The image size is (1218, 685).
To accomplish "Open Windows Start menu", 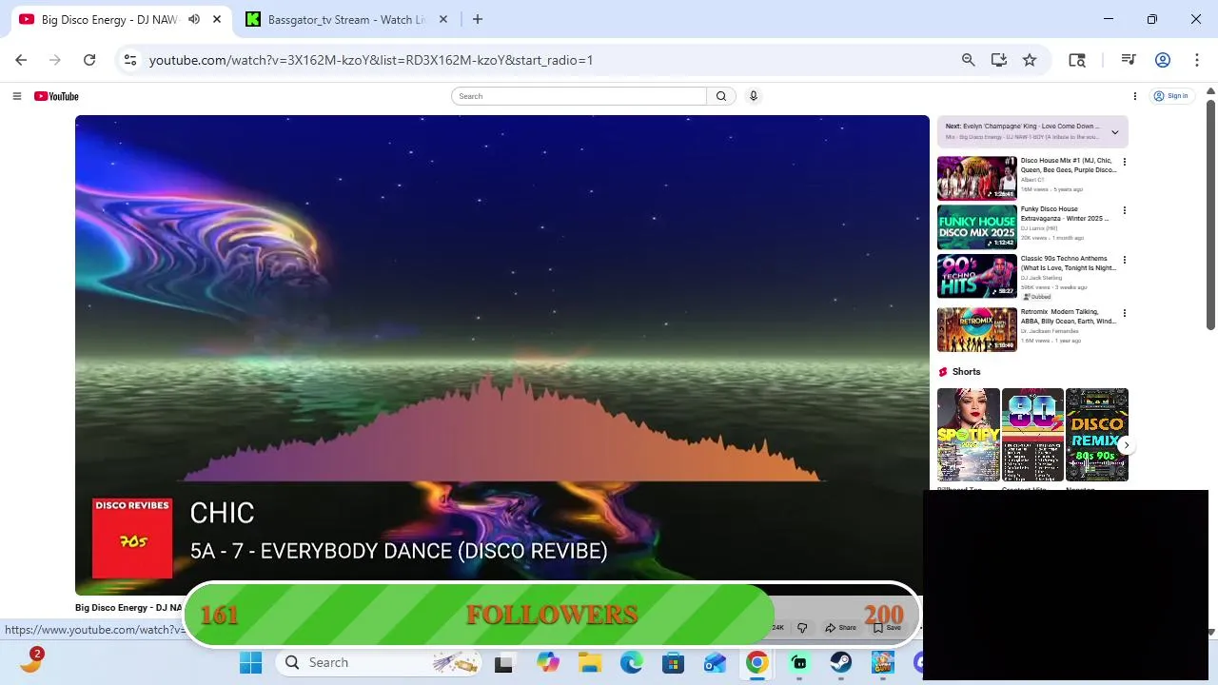I will pos(251,663).
